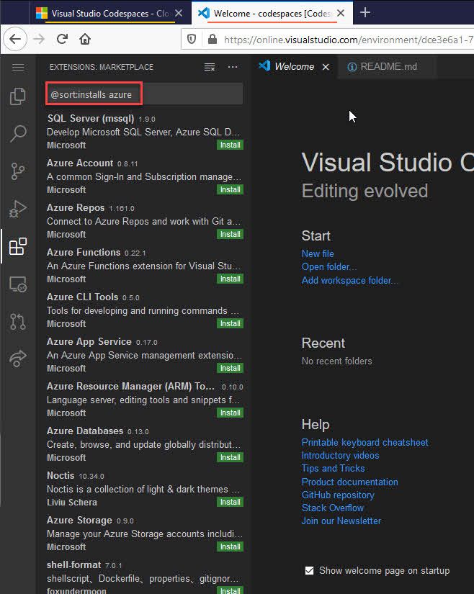The height and width of the screenshot is (594, 474).
Task: Install SQL Server (mssql) extension
Action: click(230, 145)
